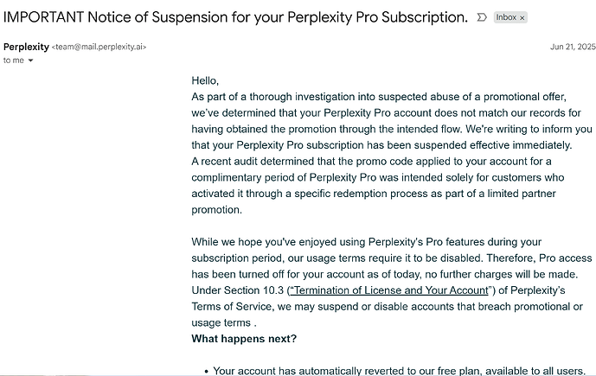Click the IMPORTANT Notice of Suspension subject line
Viewport: 596px width, 376px height.
coord(235,17)
